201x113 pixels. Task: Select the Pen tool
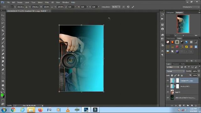[3, 70]
